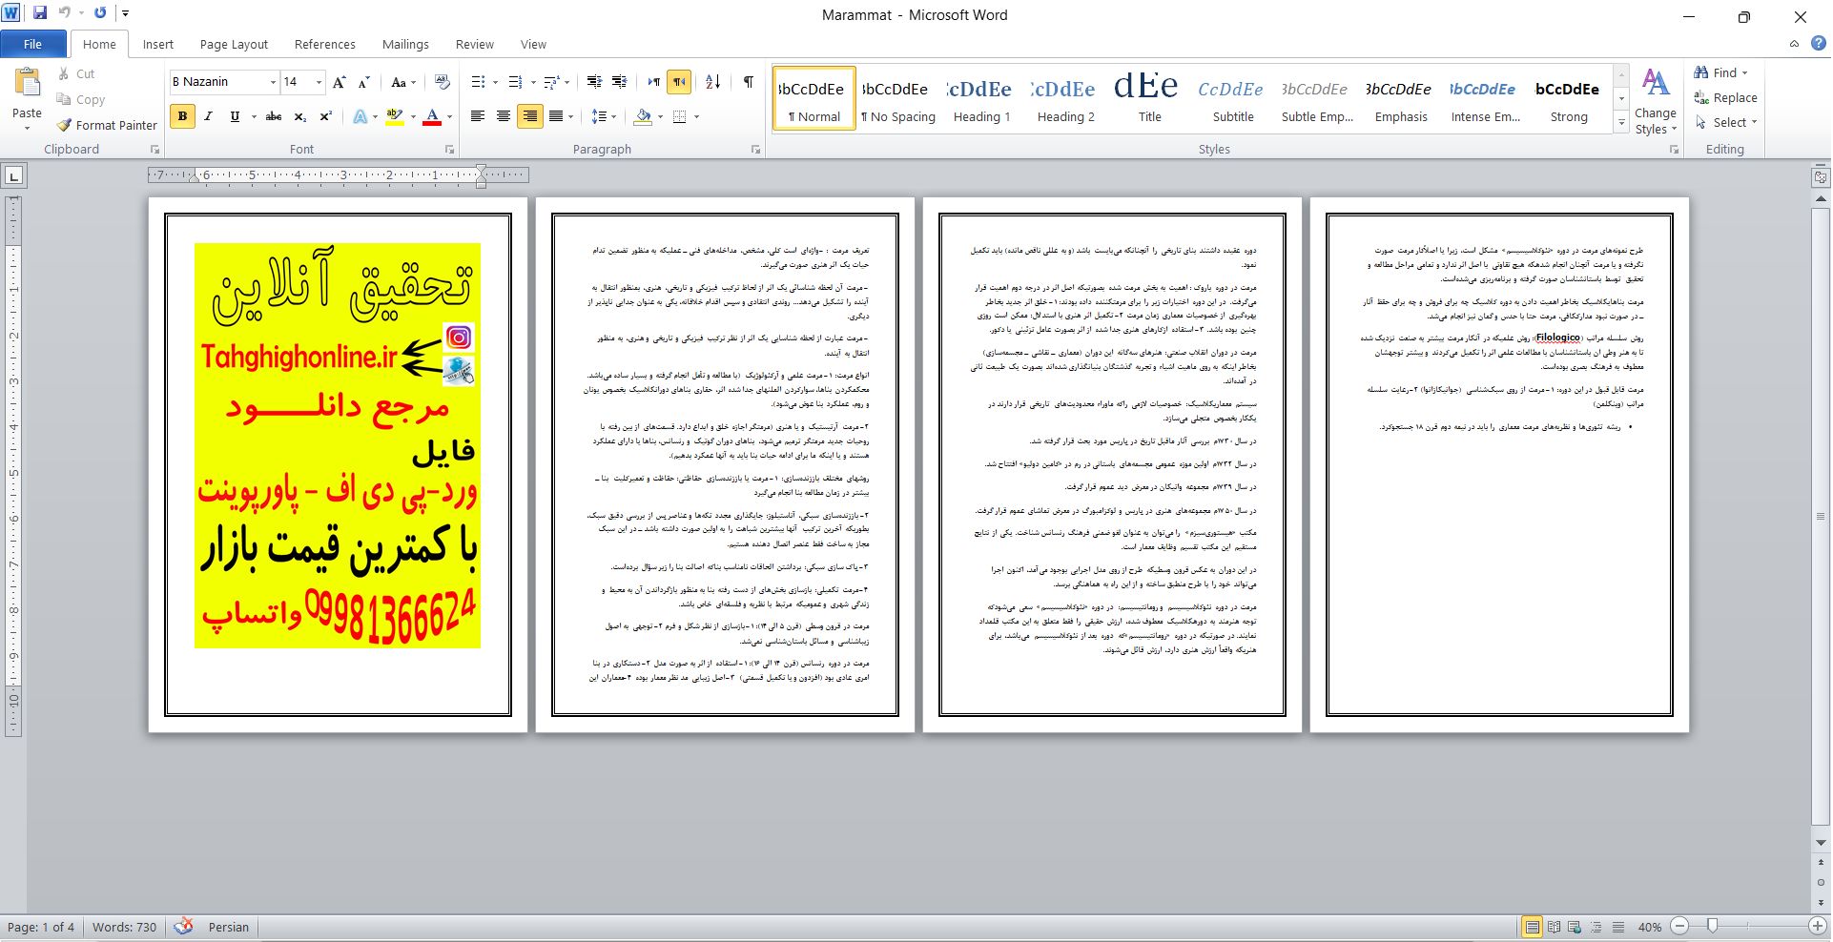Click the Save icon in quick access toolbar
Viewport: 1833px width, 942px height.
40,13
